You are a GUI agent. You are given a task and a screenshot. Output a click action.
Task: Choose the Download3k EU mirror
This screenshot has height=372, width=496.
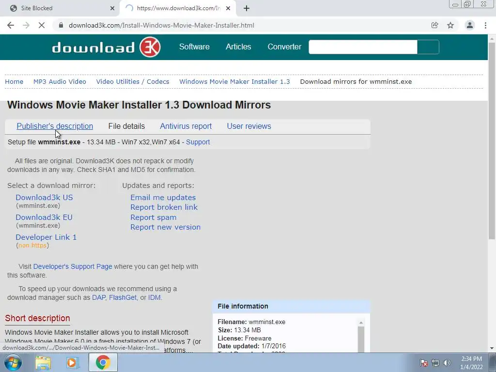coord(44,217)
